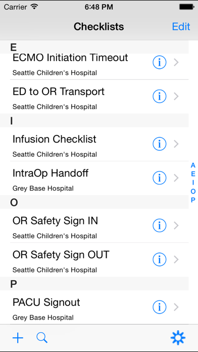Open settings via the gear icon
The height and width of the screenshot is (352, 198).
[x=178, y=338]
